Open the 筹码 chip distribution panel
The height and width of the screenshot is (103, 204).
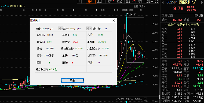tap(110, 2)
